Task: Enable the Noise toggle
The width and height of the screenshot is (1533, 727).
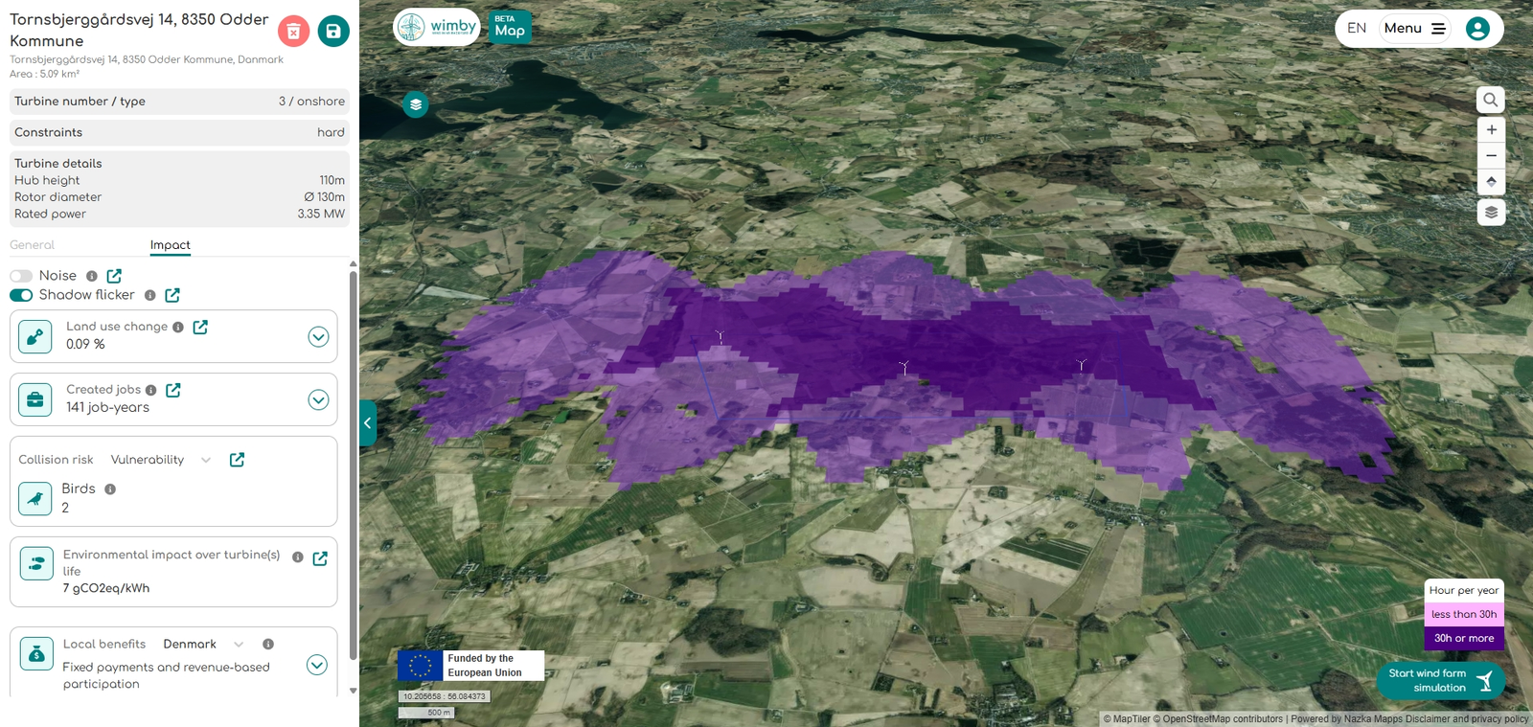Action: [x=21, y=276]
